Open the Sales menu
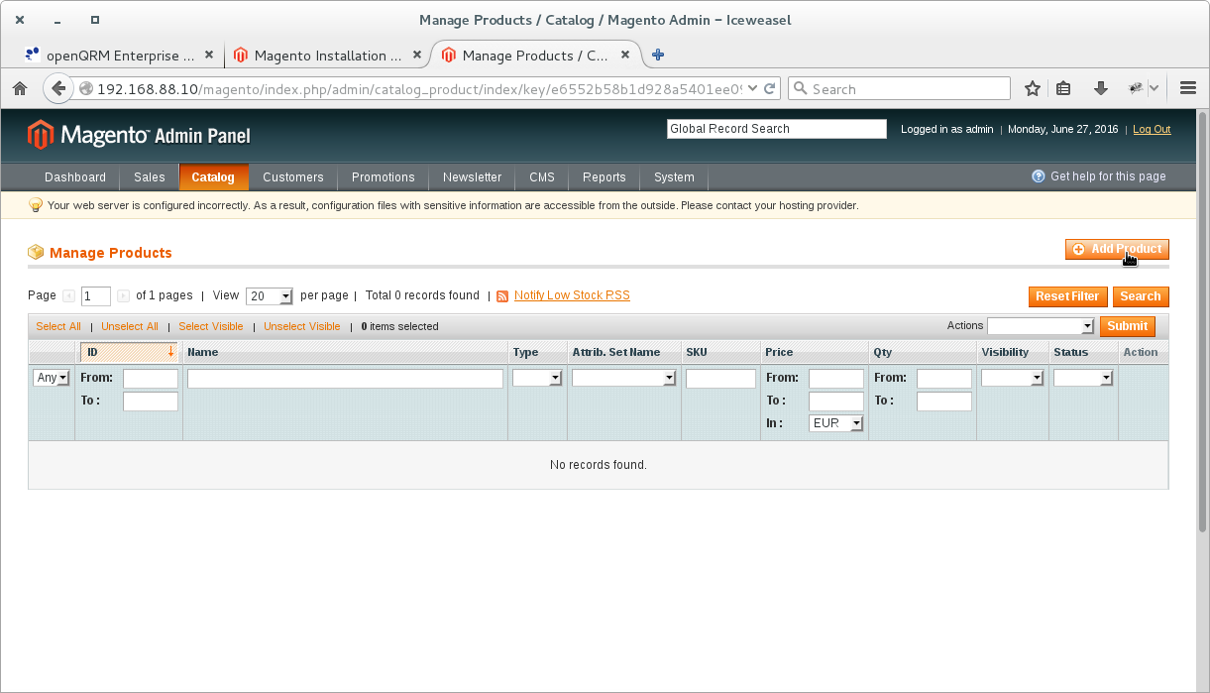The image size is (1210, 693). [150, 176]
